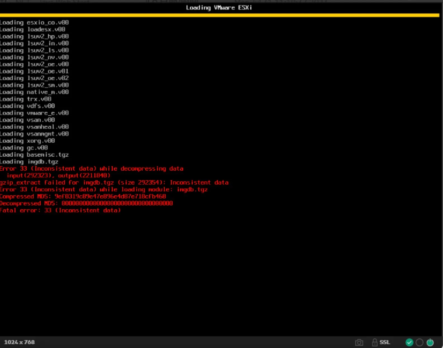Click the 'Loading basemisc.tgz' line
Image resolution: width=443 pixels, height=348 pixels.
click(34, 155)
